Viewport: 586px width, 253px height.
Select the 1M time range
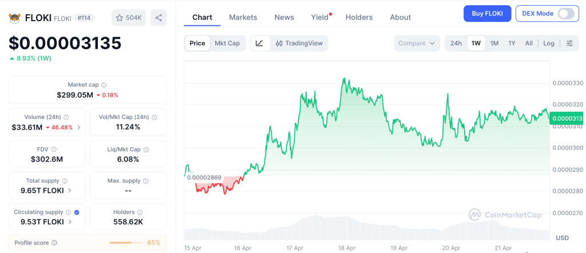point(494,43)
